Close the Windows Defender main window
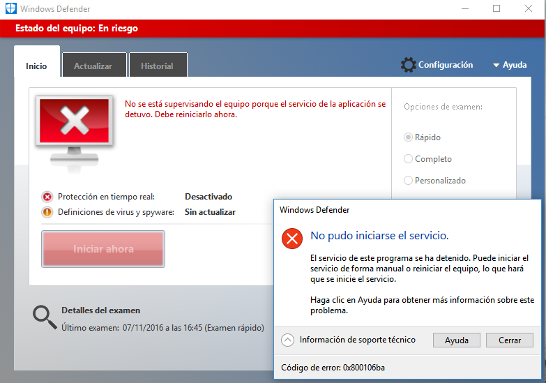This screenshot has height=383, width=546. click(529, 8)
